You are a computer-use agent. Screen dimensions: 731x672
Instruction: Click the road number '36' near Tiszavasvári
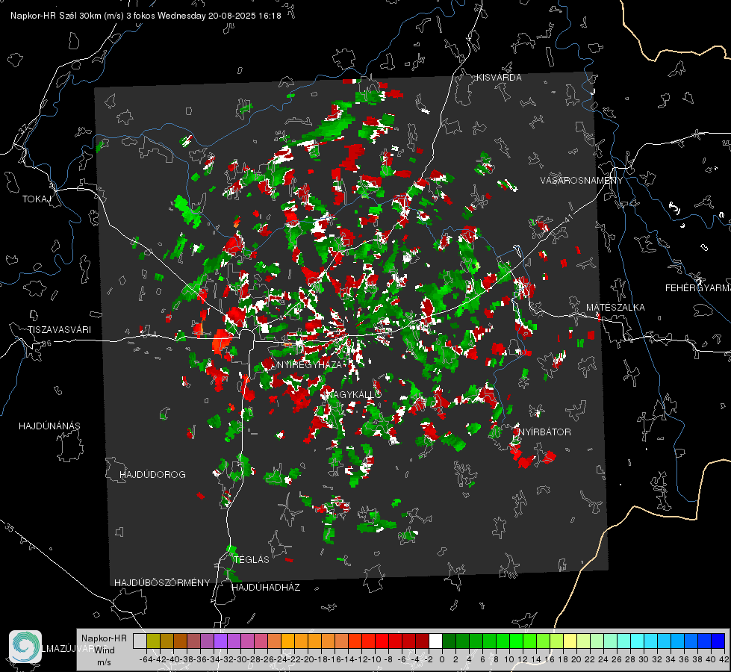(x=46, y=343)
